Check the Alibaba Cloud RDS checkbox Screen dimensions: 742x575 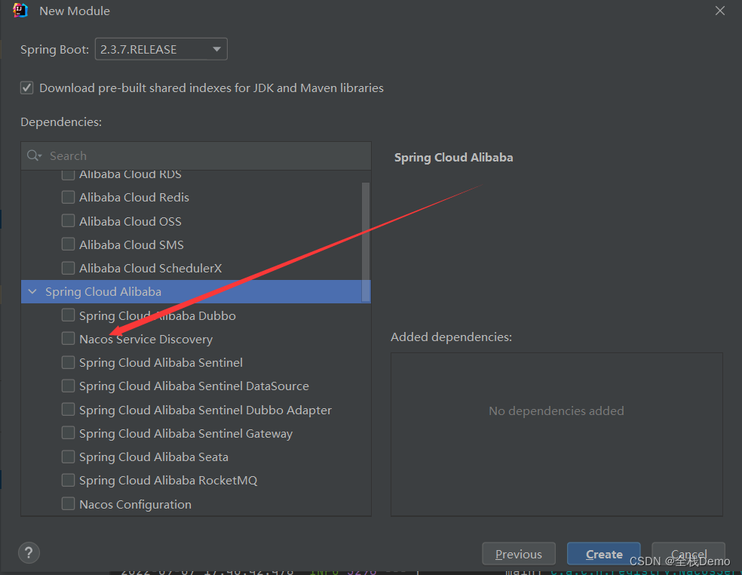pos(68,174)
